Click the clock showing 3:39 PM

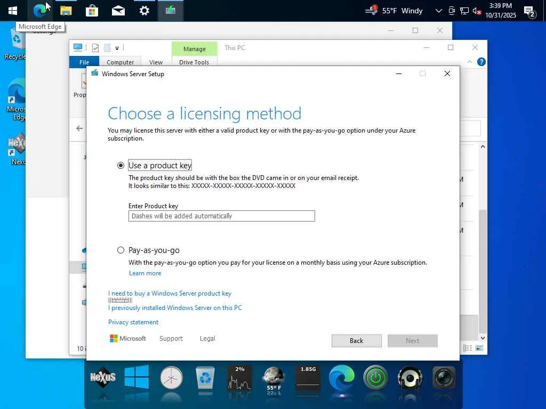500,11
